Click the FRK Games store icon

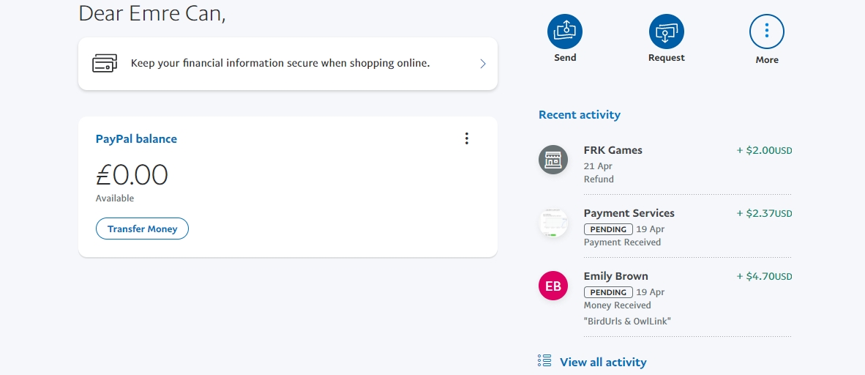pyautogui.click(x=553, y=160)
